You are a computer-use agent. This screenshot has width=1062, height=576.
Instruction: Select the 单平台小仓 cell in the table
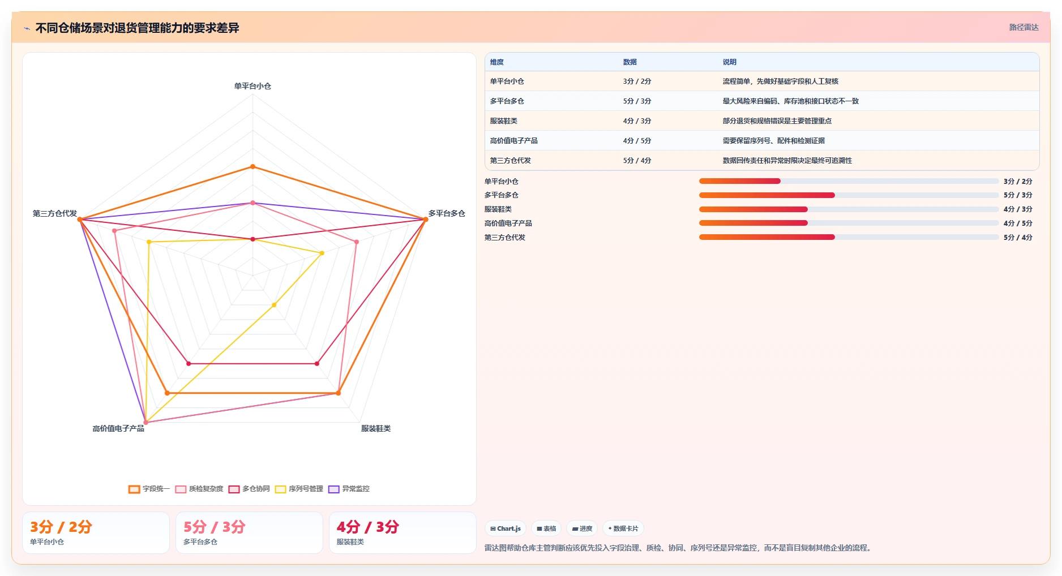point(507,81)
